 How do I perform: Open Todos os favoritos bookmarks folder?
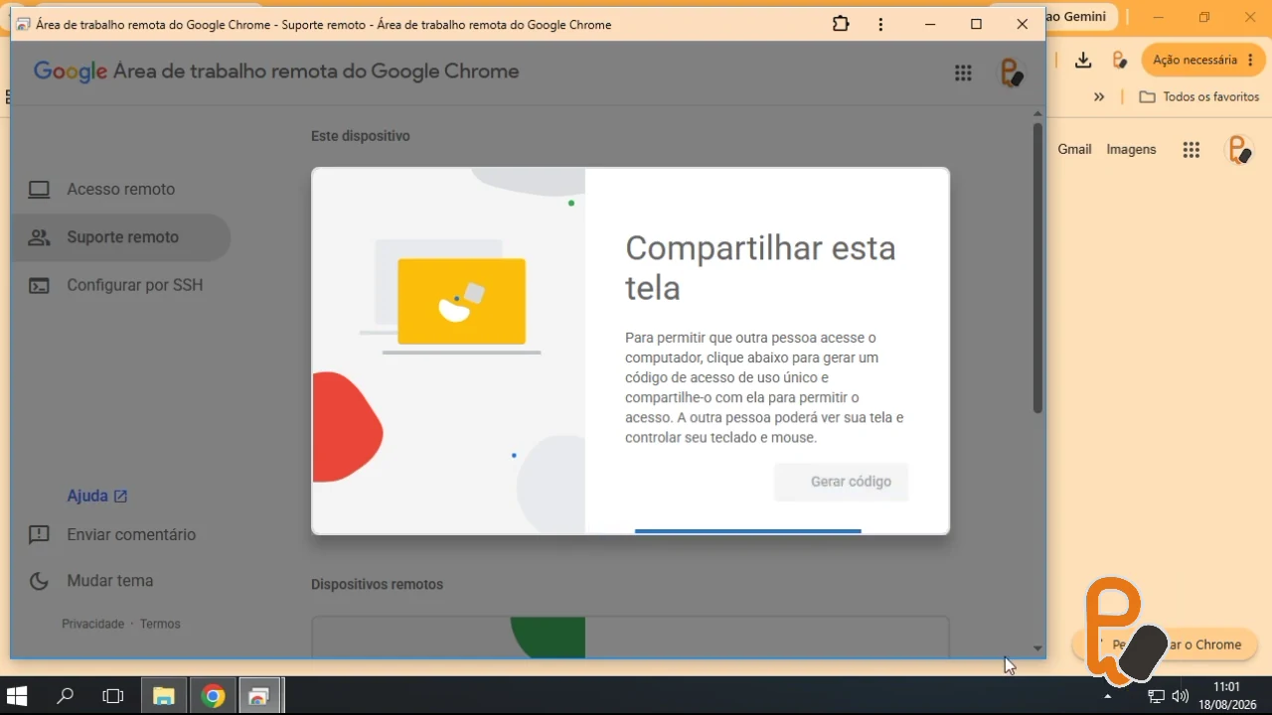pos(1199,97)
